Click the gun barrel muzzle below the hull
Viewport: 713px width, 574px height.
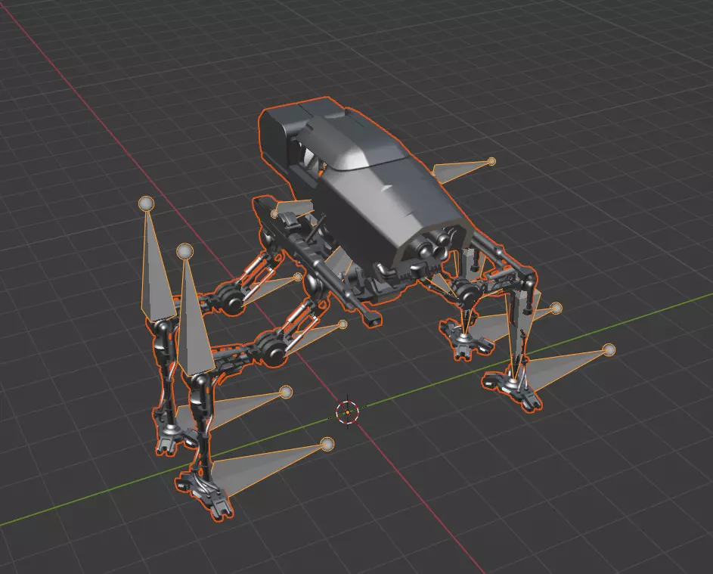[x=375, y=321]
